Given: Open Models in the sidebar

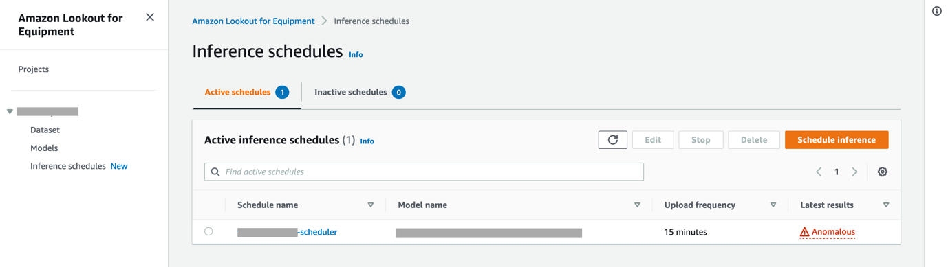Looking at the screenshot, I should point(44,148).
